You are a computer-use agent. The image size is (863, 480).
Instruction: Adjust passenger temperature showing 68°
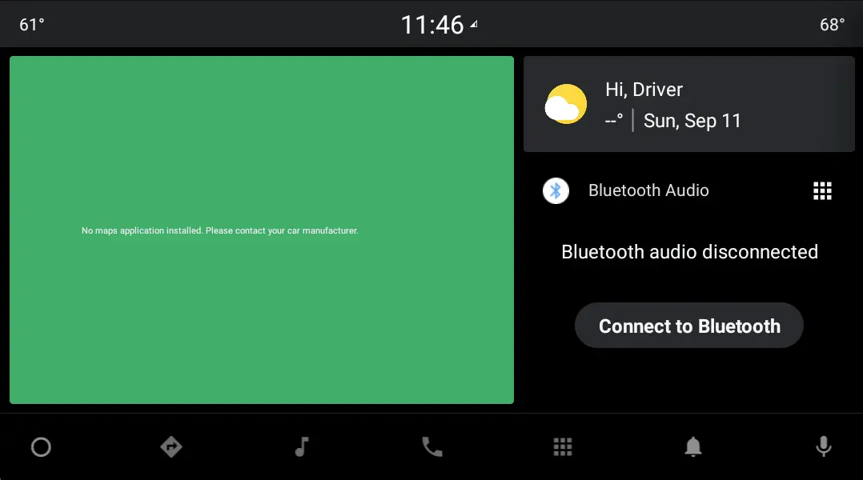832,25
